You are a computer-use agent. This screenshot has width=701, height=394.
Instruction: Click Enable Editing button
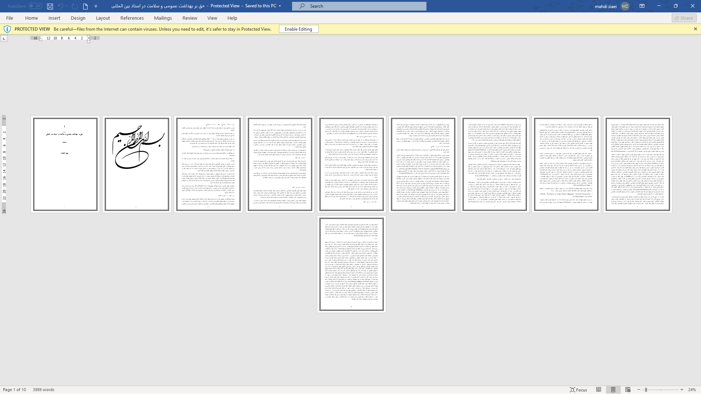[x=298, y=29]
